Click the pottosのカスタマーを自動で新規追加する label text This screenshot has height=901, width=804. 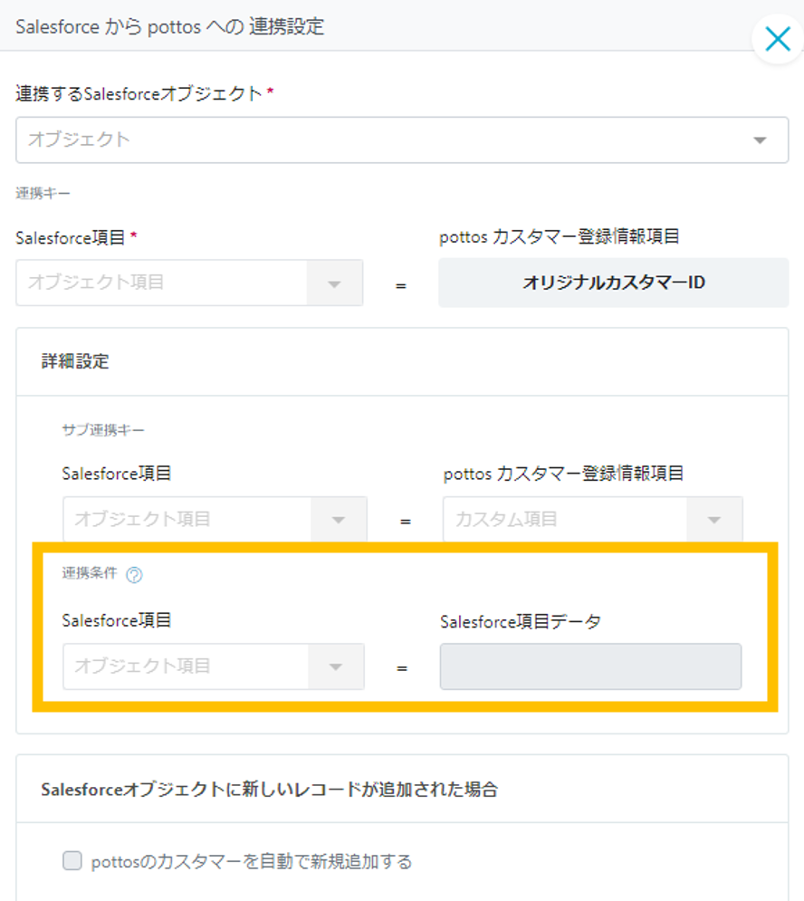click(x=252, y=861)
